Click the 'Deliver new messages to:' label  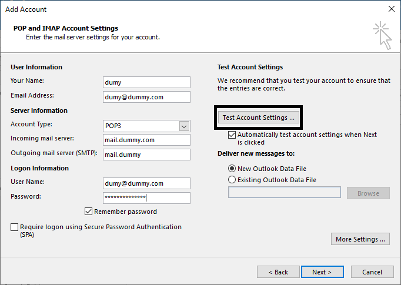tap(256, 153)
